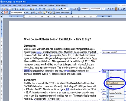
Task: Click the "Deleted: users of" revision balloon
Action: click(x=114, y=52)
